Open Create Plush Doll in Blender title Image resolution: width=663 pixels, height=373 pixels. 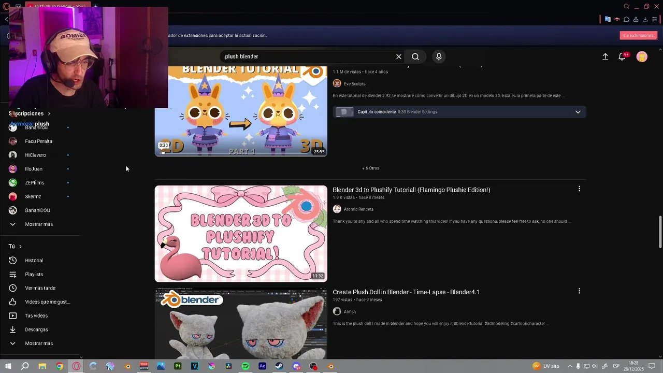(406, 292)
